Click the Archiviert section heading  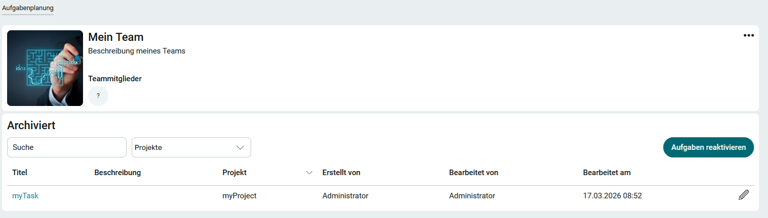click(31, 126)
